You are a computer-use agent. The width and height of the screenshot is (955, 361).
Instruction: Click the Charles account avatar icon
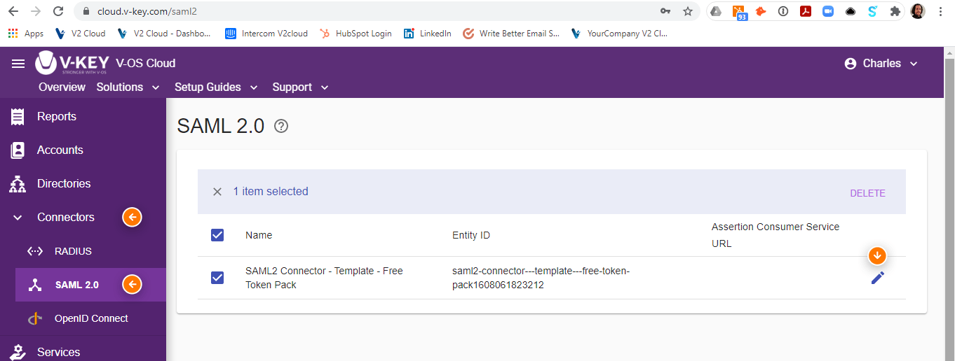851,64
